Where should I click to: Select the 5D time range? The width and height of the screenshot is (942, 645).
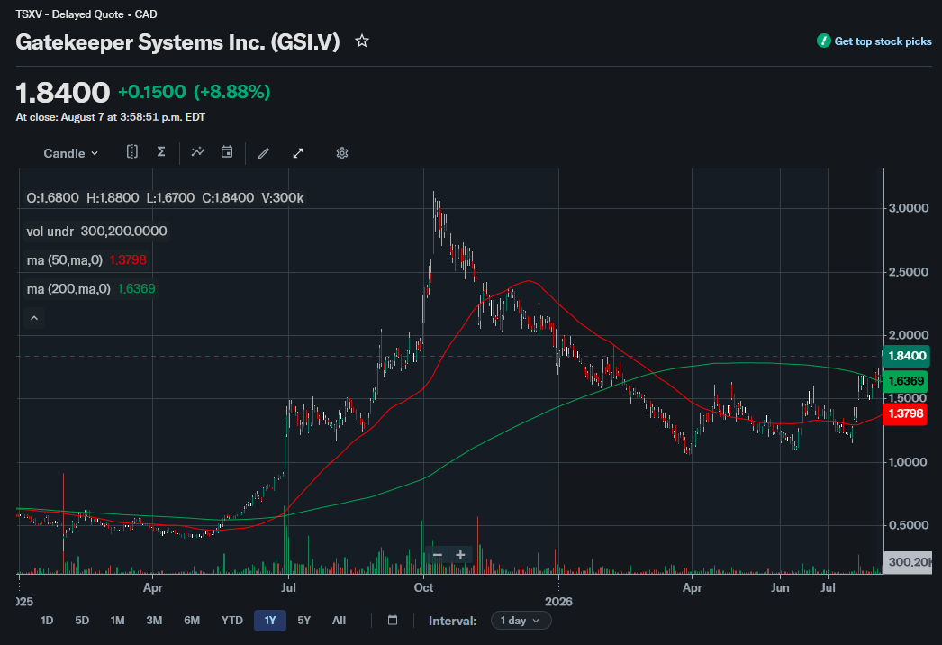click(x=82, y=621)
